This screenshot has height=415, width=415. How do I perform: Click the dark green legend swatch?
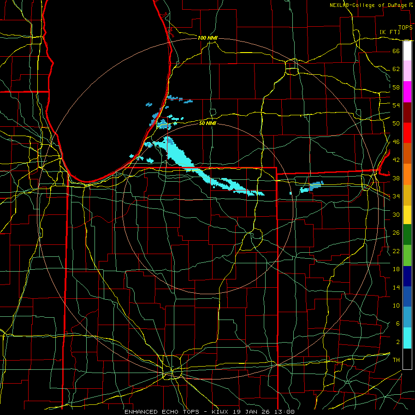pyautogui.click(x=407, y=235)
